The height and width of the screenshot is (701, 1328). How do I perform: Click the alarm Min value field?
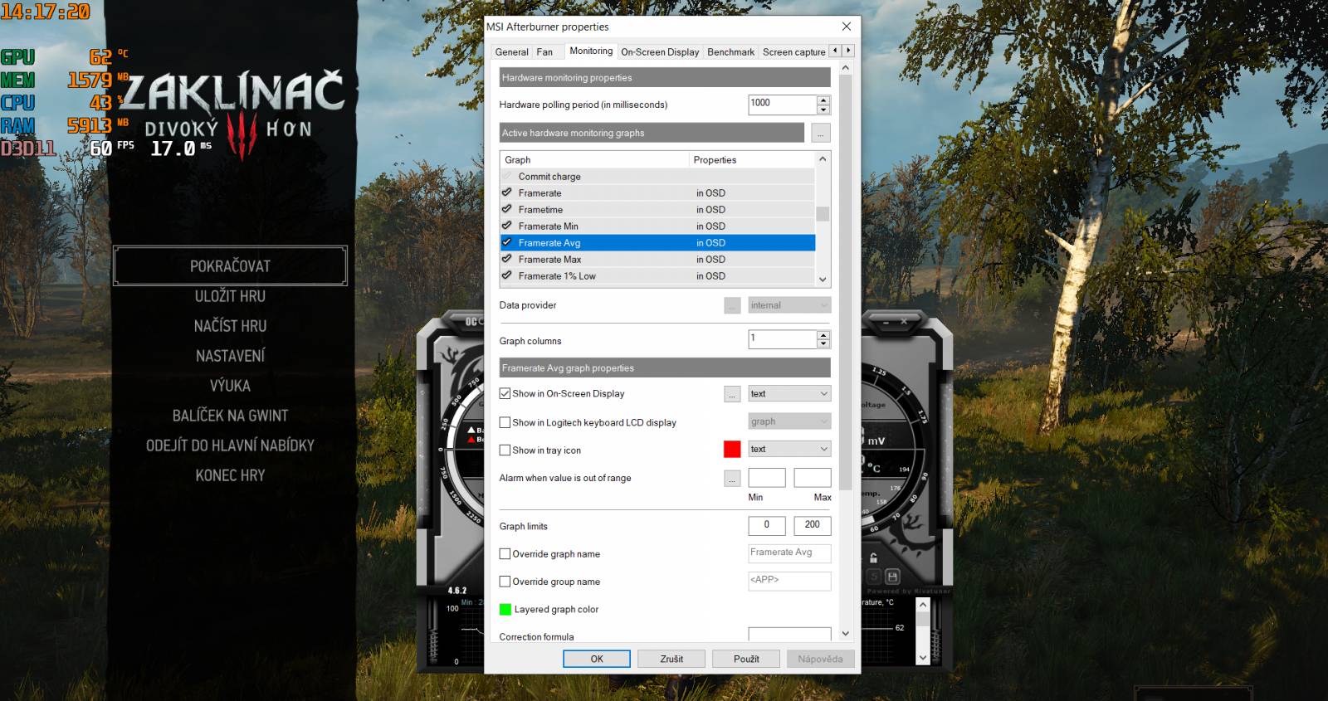(x=767, y=478)
